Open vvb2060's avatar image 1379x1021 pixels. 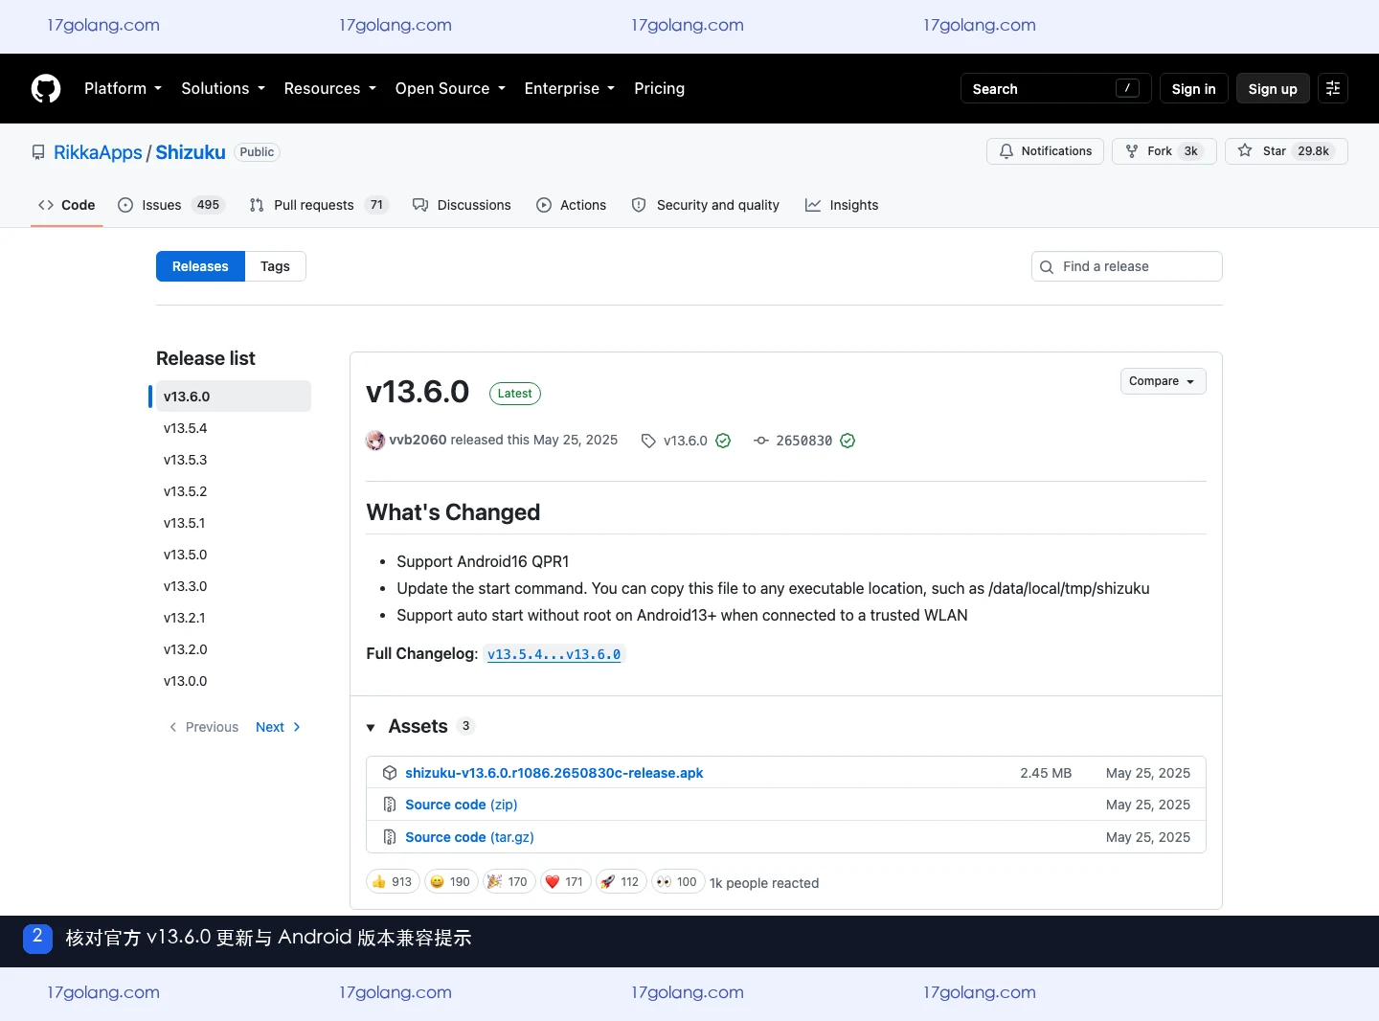[x=375, y=441]
